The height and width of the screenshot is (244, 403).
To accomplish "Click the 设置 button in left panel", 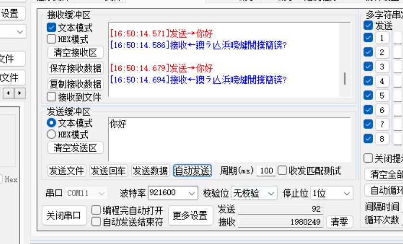I will click(13, 13).
